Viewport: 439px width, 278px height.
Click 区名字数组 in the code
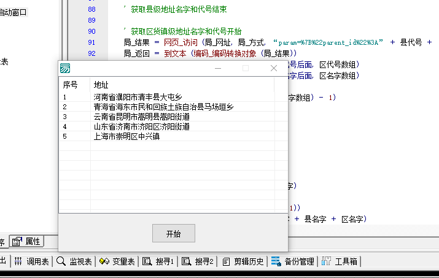337,75
